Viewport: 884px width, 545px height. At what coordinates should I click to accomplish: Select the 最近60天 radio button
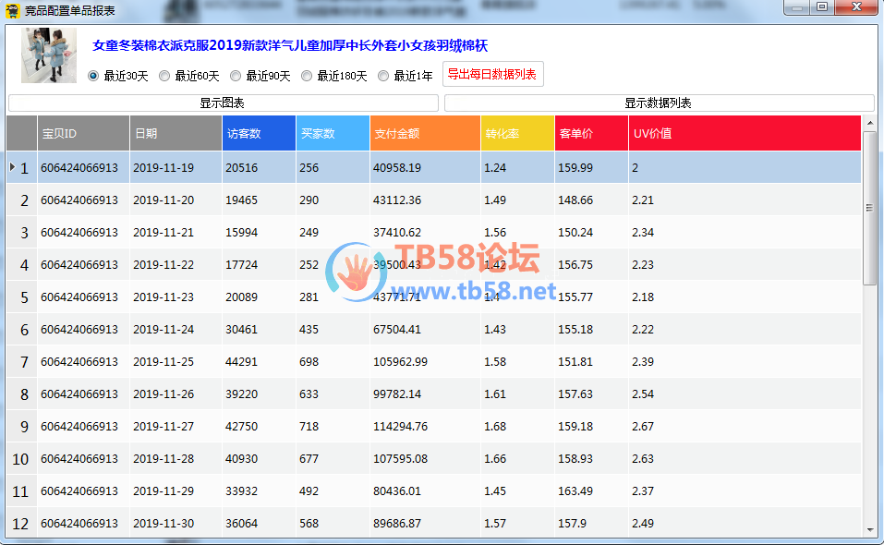(x=164, y=76)
